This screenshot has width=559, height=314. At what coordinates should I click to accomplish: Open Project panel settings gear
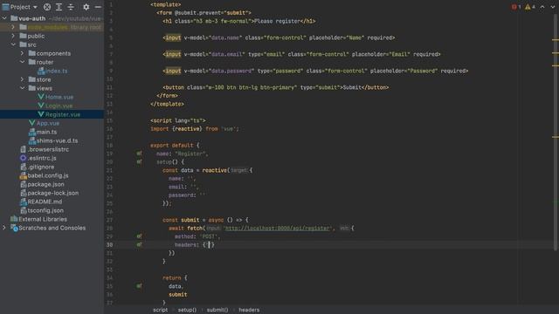pos(86,7)
